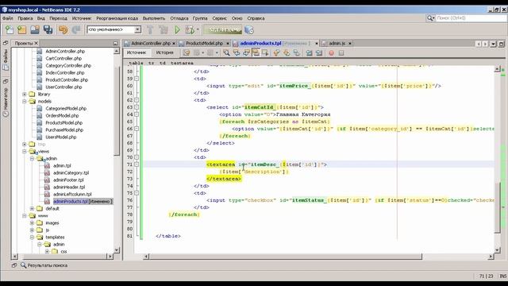
Task: Click the New Project toolbar icon
Action: (x=21, y=30)
